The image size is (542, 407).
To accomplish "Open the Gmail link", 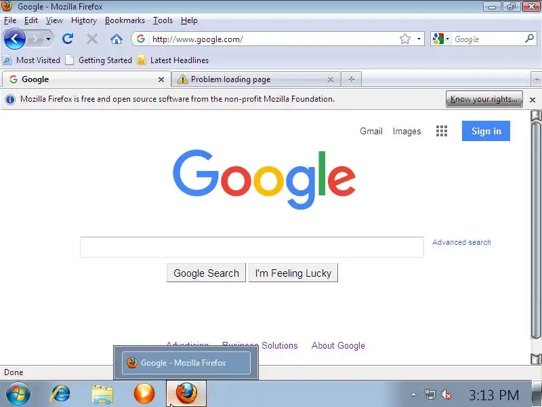I will 371,131.
